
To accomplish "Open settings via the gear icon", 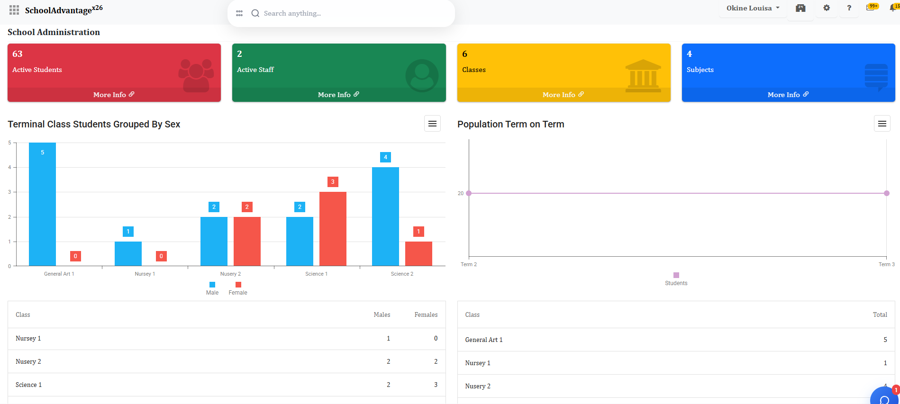I will click(827, 8).
